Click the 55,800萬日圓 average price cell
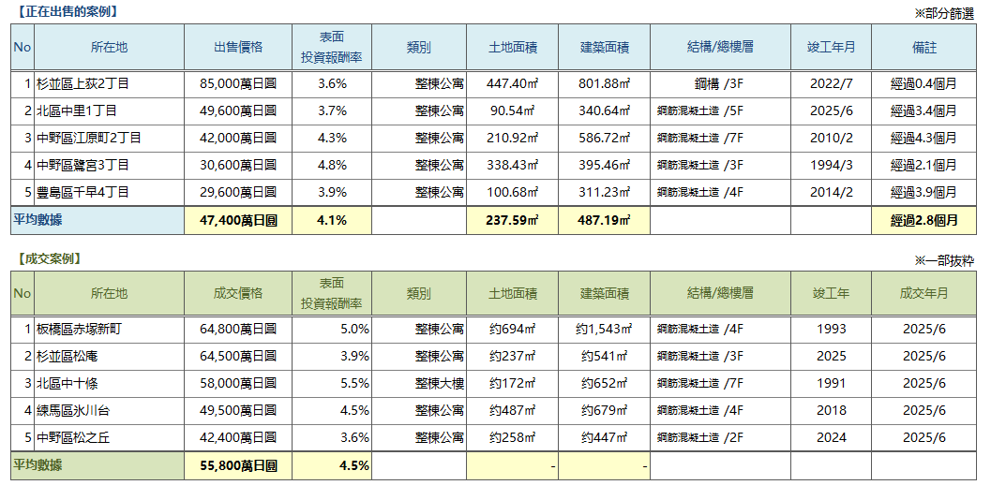991x500 pixels. click(238, 465)
